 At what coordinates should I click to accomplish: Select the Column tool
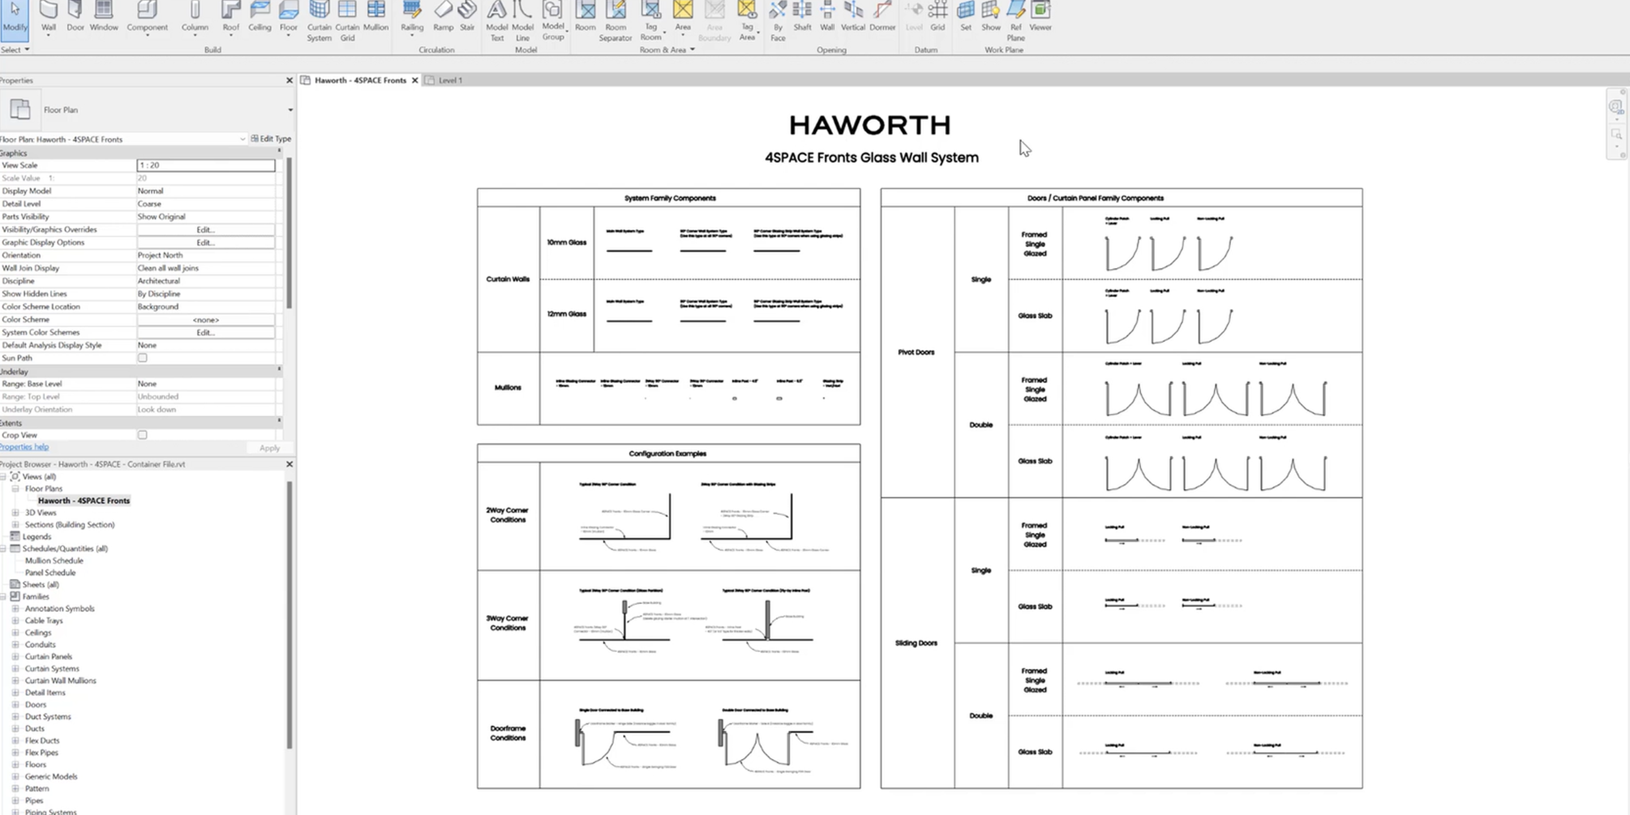coord(195,18)
